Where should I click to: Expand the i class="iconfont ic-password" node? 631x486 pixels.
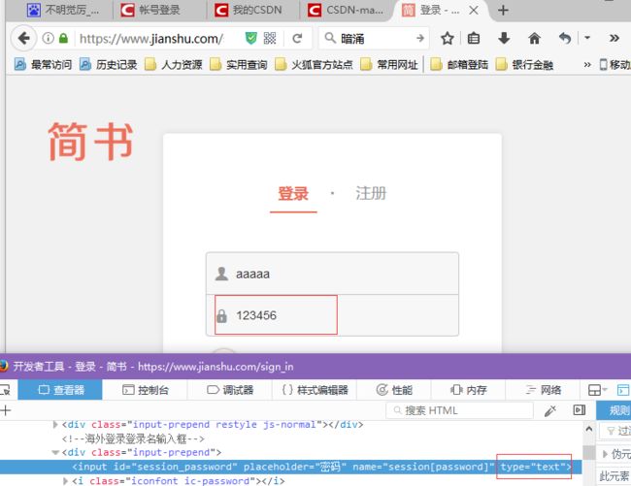66,481
